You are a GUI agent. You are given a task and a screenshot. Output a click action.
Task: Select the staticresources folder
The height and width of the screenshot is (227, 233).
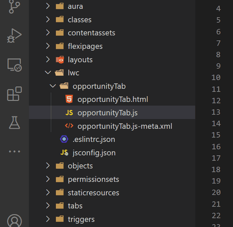tap(112, 192)
